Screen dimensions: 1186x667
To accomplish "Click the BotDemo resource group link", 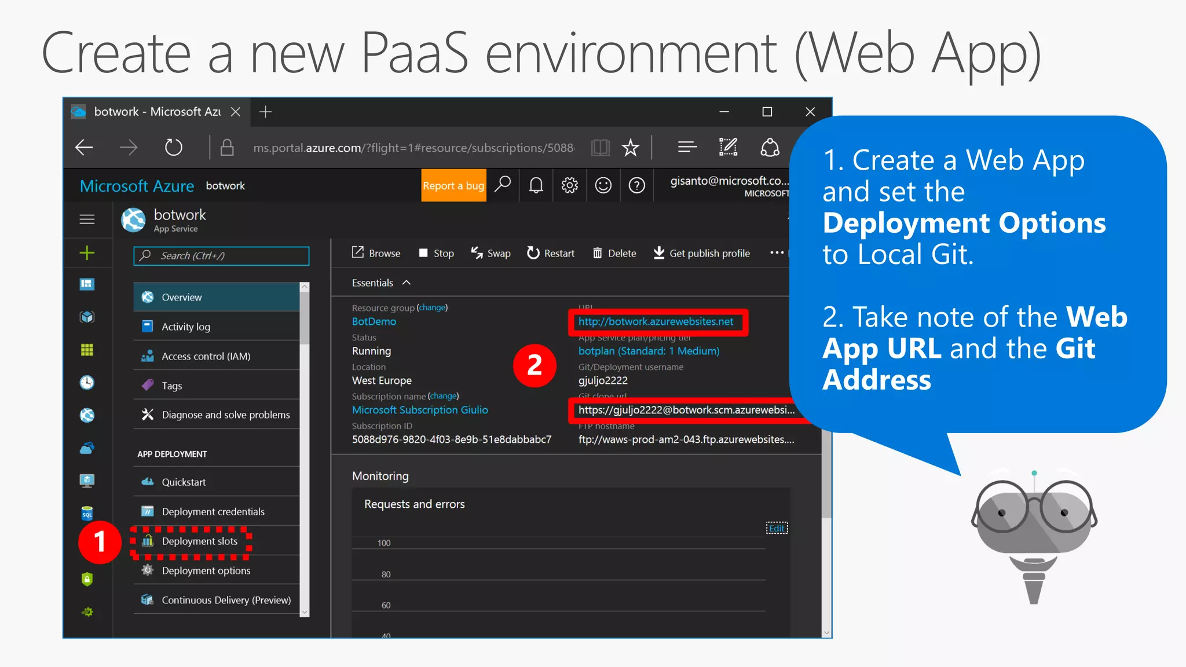I will [x=374, y=321].
